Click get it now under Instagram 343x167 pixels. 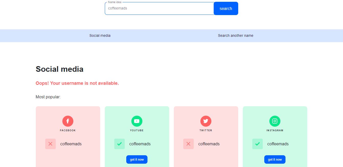tap(275, 159)
